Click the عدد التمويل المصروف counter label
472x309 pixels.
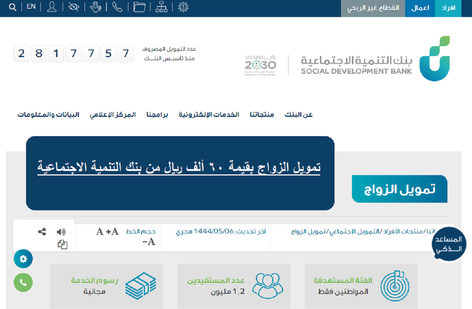(x=169, y=54)
